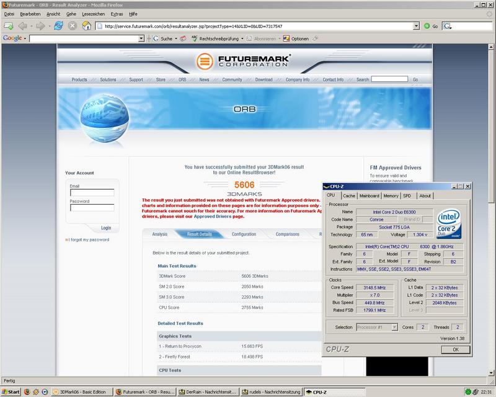This screenshot has width=496, height=397.
Task: Open the Abonnieren dropdown arrow
Action: 280,38
